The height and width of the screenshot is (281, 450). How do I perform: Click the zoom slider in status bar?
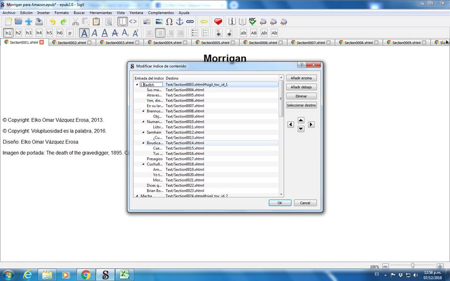412,266
